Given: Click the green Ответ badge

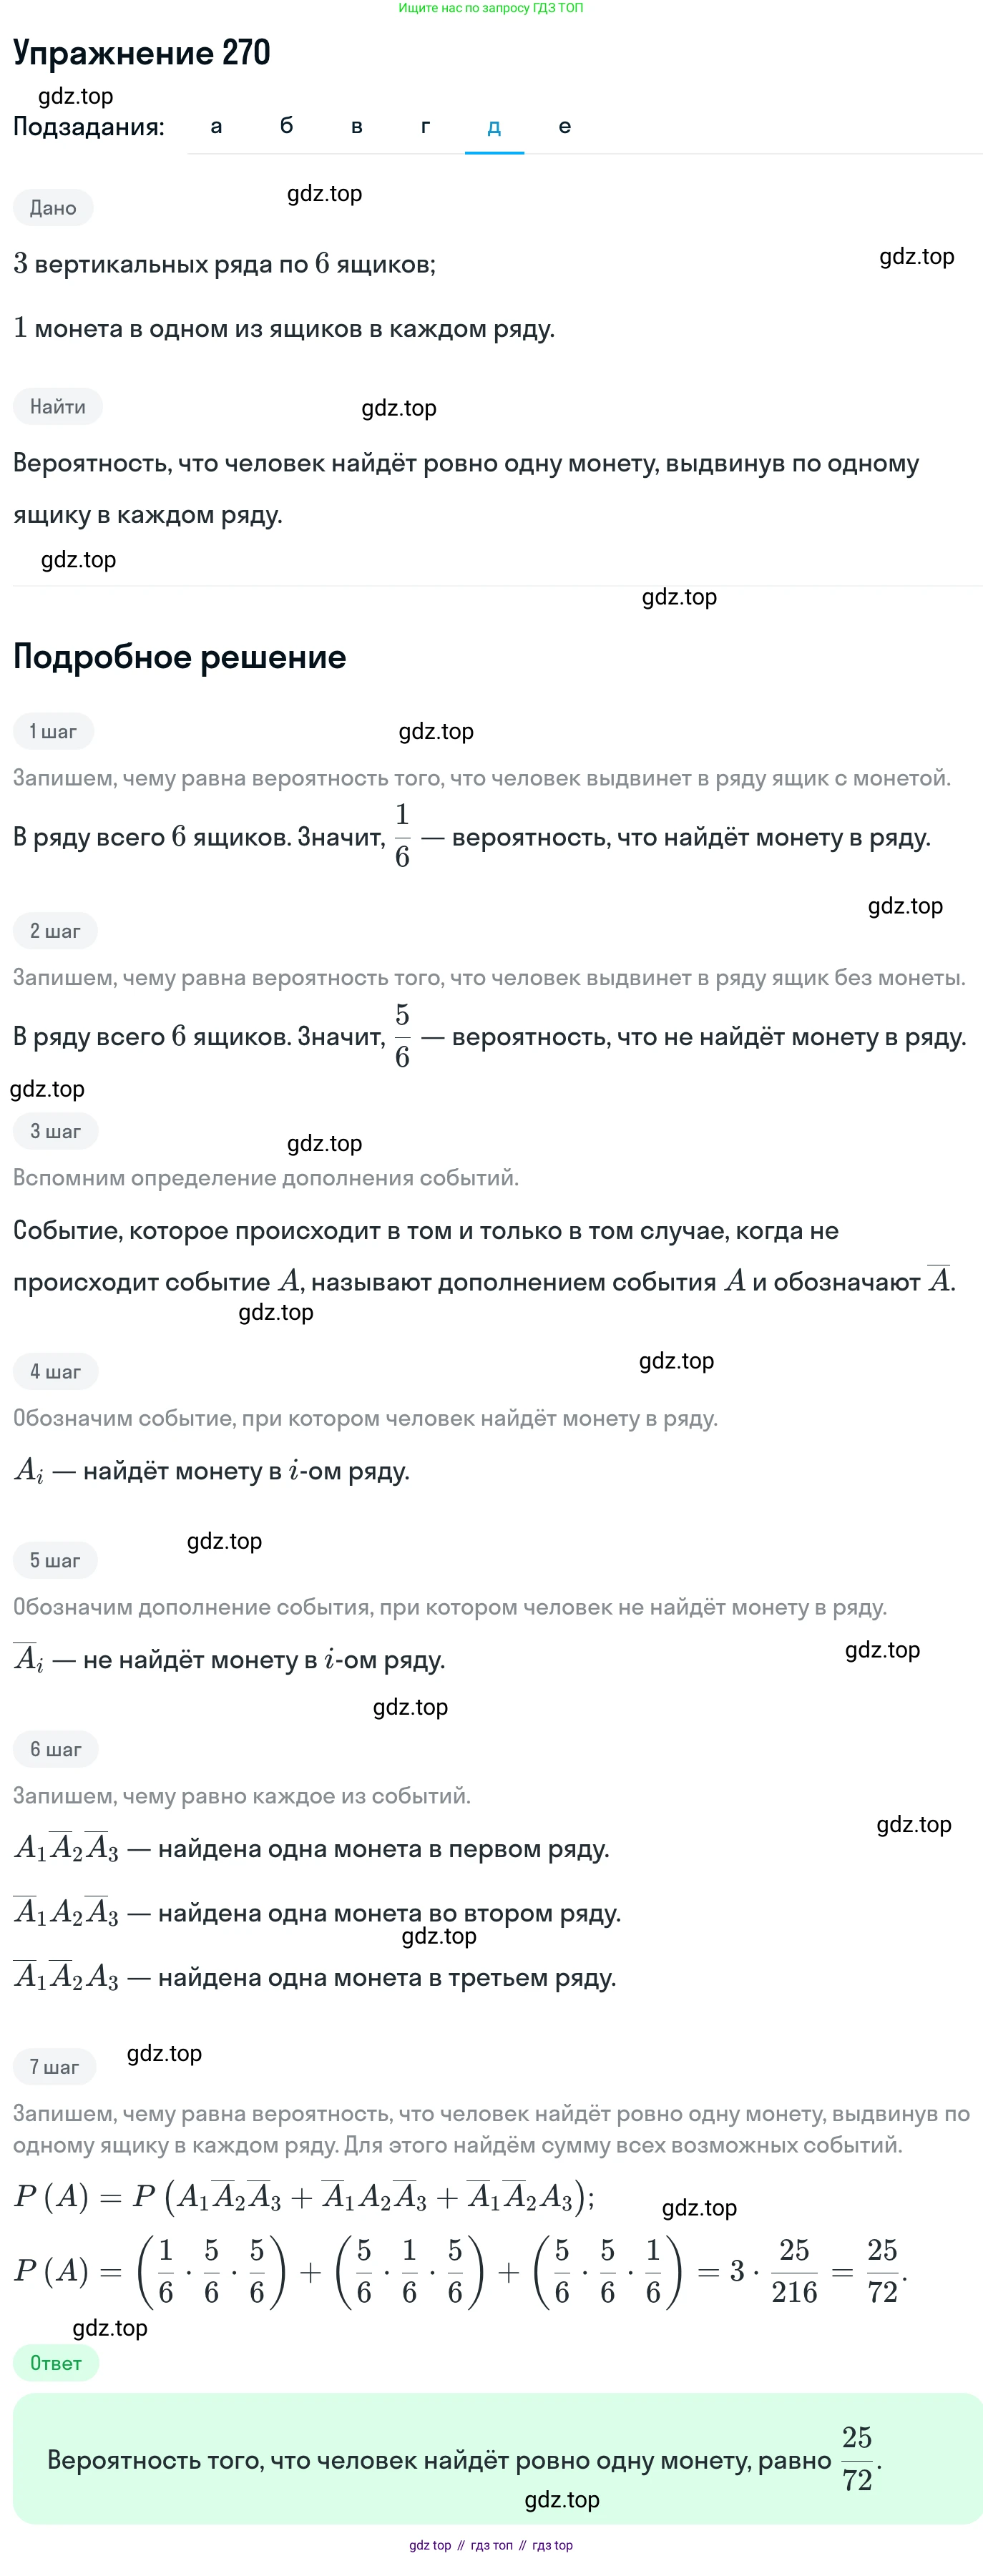Looking at the screenshot, I should 56,2363.
